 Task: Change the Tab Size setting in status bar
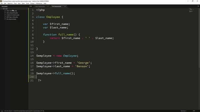point(183,111)
